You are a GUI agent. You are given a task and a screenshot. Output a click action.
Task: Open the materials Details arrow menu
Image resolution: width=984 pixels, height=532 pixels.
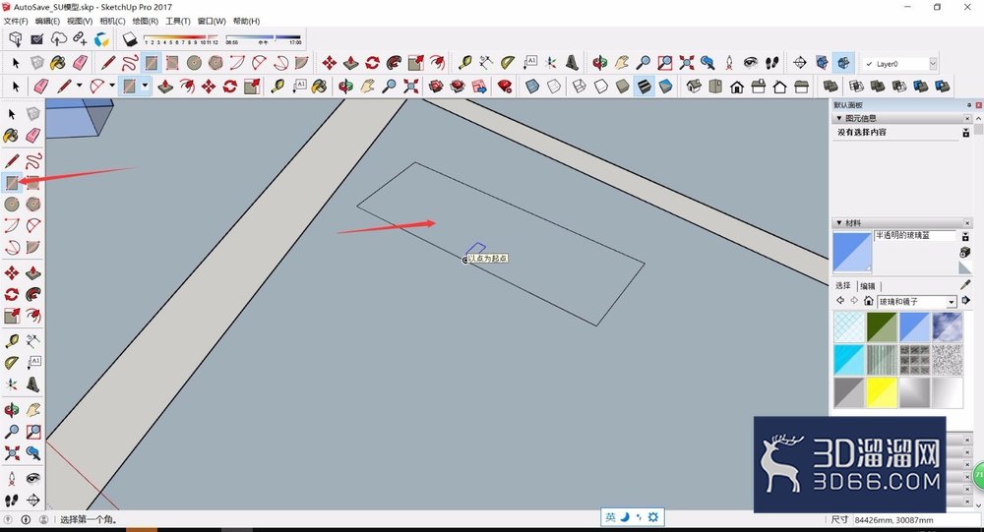[966, 301]
